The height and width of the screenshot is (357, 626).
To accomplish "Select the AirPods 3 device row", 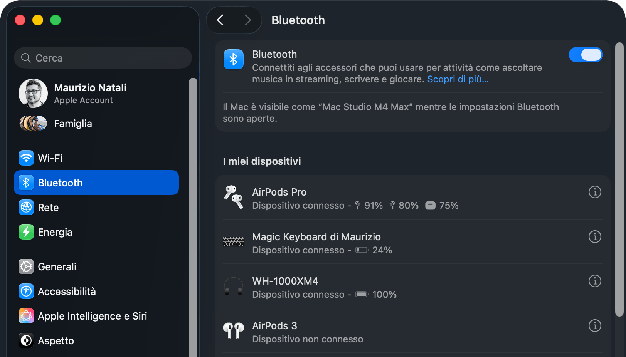I will click(x=413, y=332).
